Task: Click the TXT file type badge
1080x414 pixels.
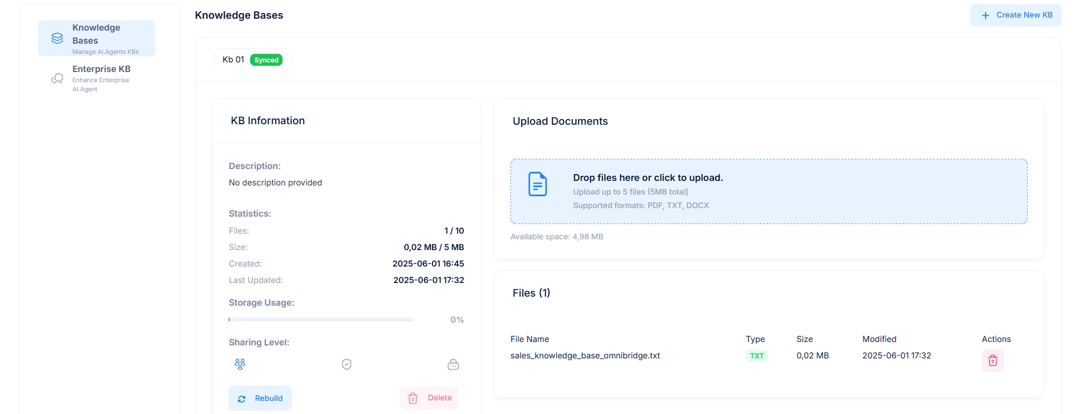Action: click(x=757, y=356)
